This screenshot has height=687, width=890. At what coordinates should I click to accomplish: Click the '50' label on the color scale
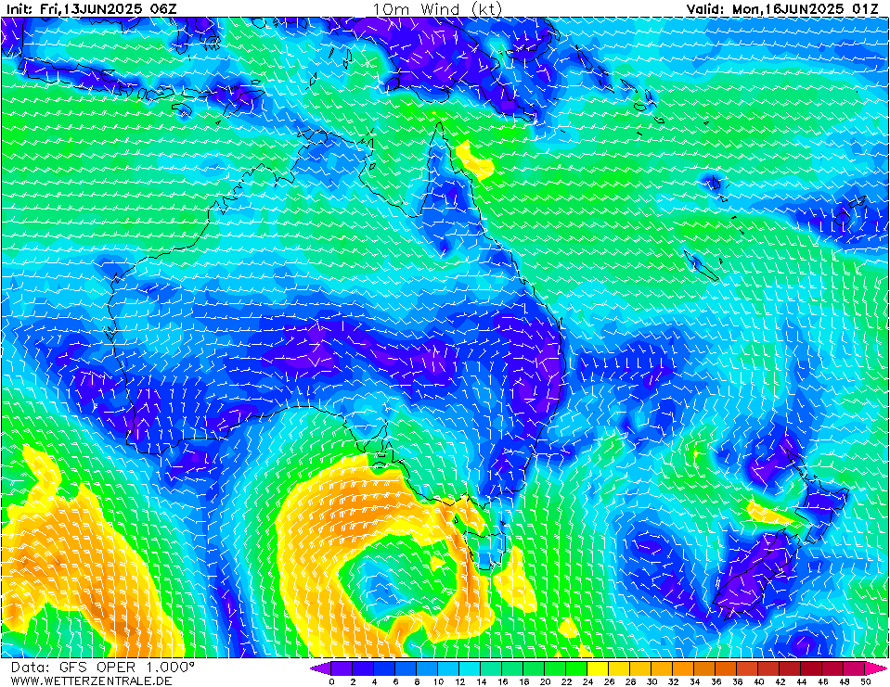866,681
